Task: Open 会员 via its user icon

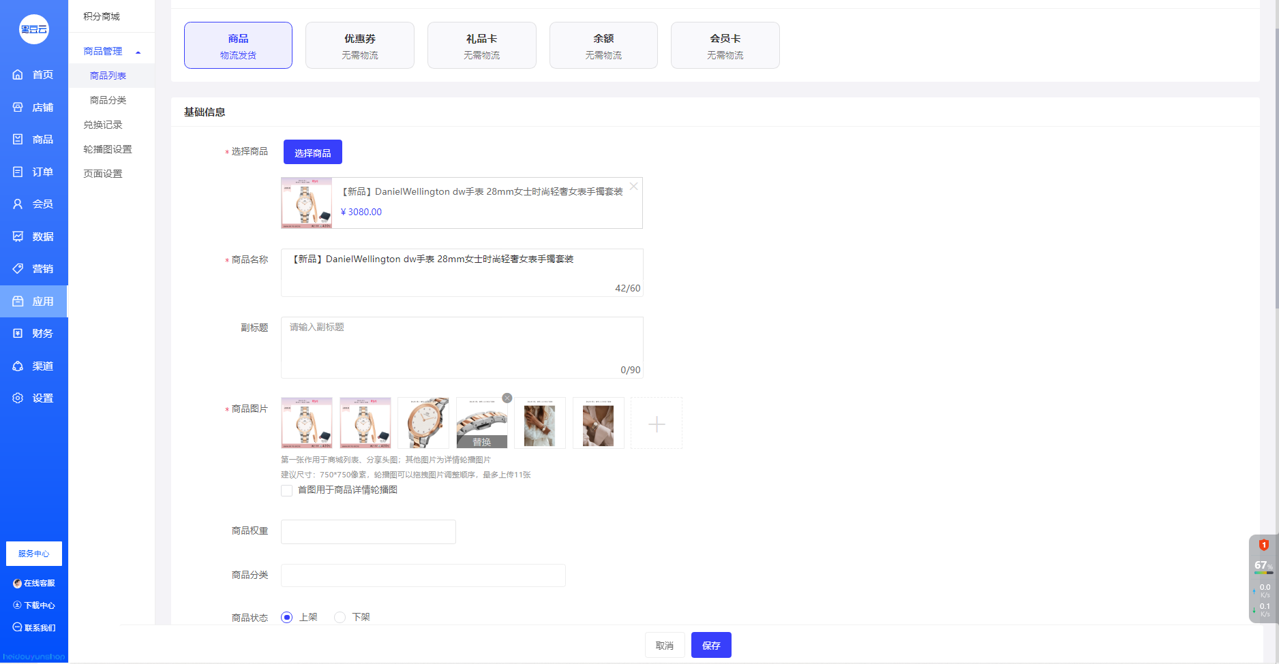Action: tap(18, 204)
